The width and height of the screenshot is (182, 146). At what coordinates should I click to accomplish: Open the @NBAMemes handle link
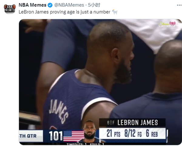(x=69, y=5)
